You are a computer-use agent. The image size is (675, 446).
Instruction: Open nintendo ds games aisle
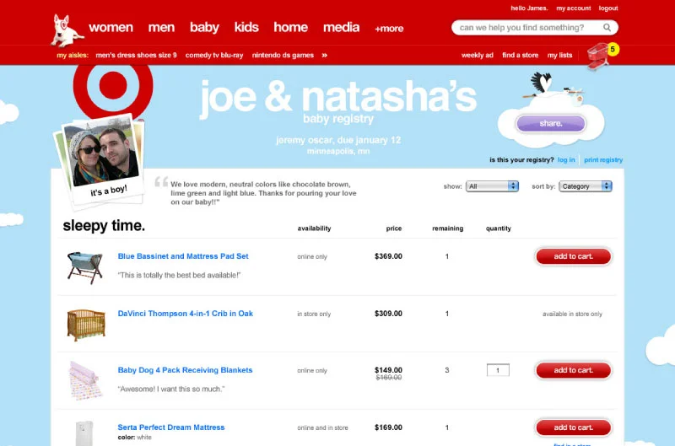pyautogui.click(x=283, y=55)
